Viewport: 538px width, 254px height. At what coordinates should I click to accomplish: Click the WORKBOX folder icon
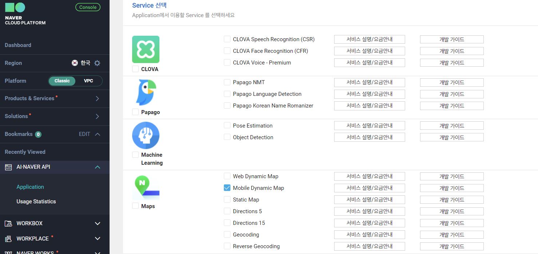coord(8,223)
